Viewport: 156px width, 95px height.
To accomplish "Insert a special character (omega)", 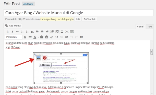I will tap(57, 37).
